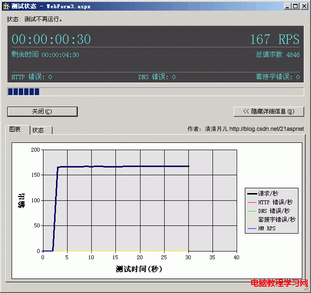Close the window with the X button
The height and width of the screenshot is (293, 311).
pos(304,6)
